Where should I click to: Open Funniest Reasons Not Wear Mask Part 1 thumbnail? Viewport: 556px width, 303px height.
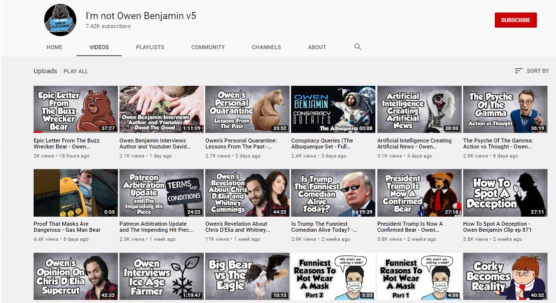click(419, 276)
